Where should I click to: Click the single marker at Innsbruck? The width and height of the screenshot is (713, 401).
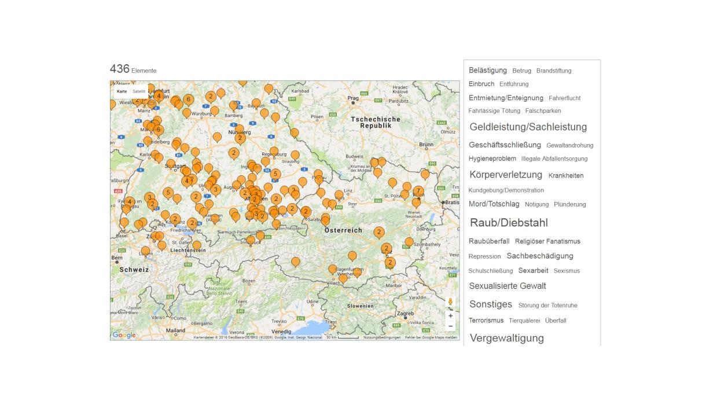click(x=250, y=240)
